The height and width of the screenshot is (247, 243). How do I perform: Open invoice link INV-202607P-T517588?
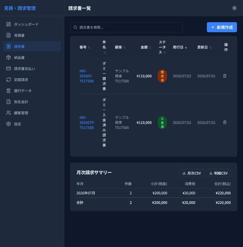point(87,122)
